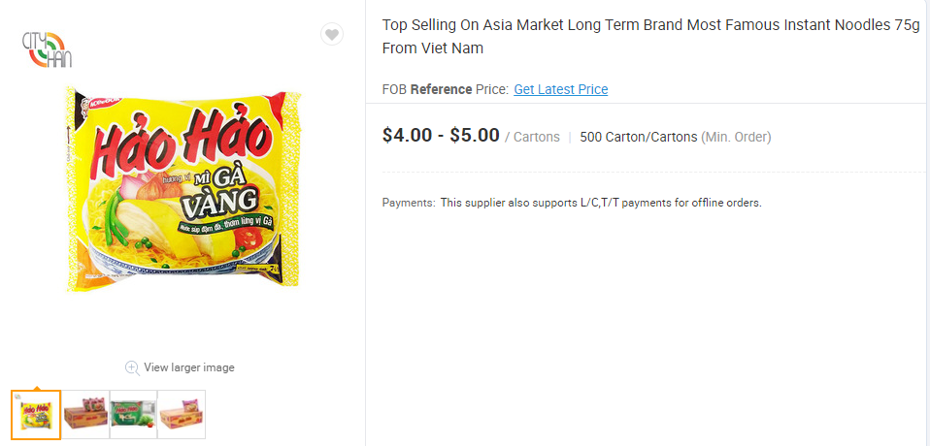Image resolution: width=930 pixels, height=446 pixels.
Task: Click the 500 Carton/Cartons quantity text
Action: pyautogui.click(x=638, y=138)
